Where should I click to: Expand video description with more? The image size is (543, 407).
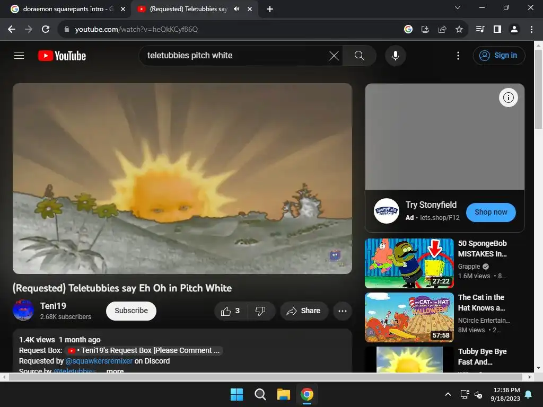coord(115,370)
